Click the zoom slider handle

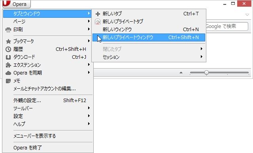[x=206, y=73]
